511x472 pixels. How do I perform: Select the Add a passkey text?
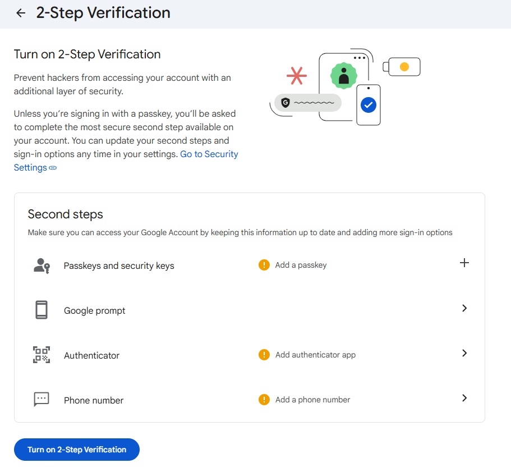pos(302,264)
